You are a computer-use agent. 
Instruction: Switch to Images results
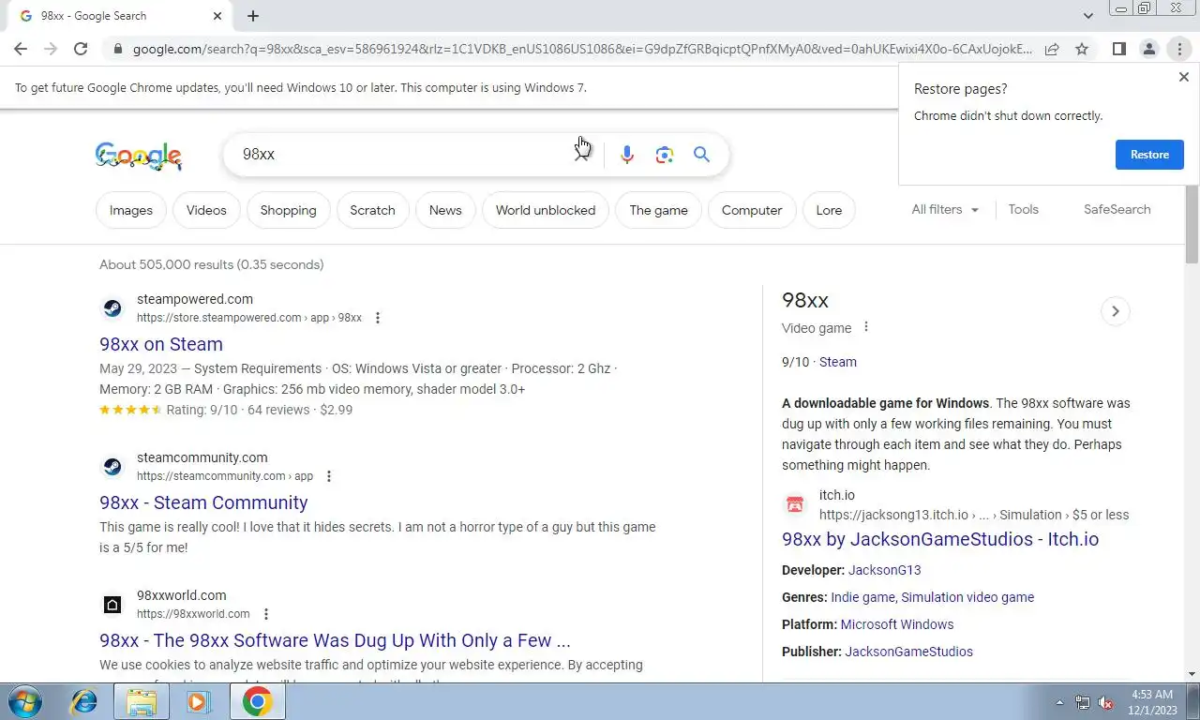click(x=131, y=210)
